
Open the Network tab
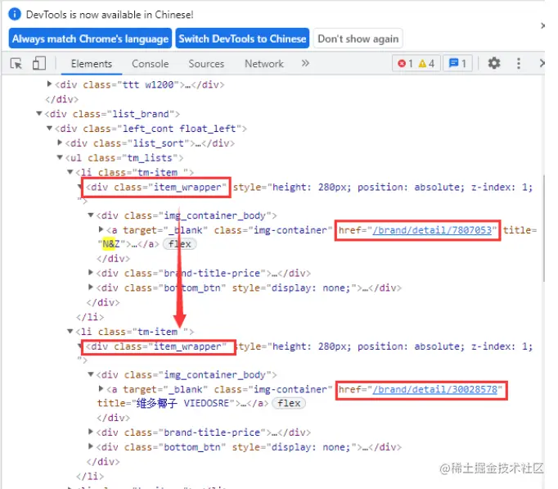(264, 64)
